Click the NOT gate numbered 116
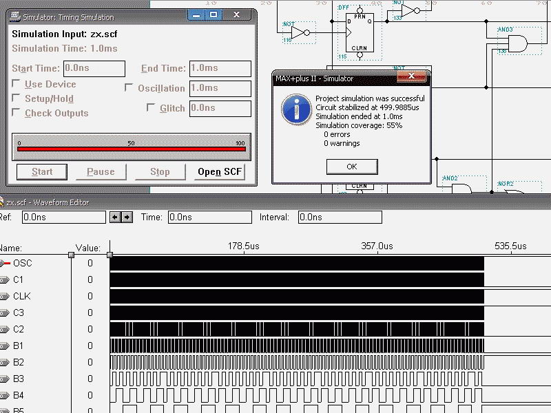 click(300, 32)
